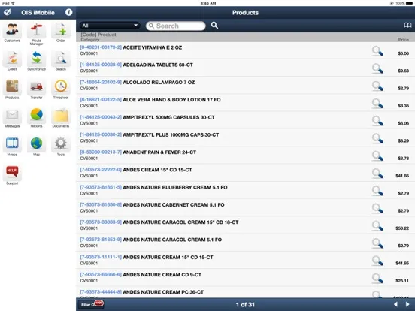This screenshot has height=311, width=415.
Task: Click the Products title in header
Action: tap(245, 13)
